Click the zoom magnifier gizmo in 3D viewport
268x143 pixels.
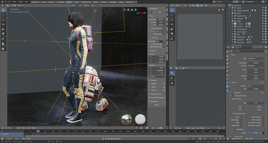[136, 10]
